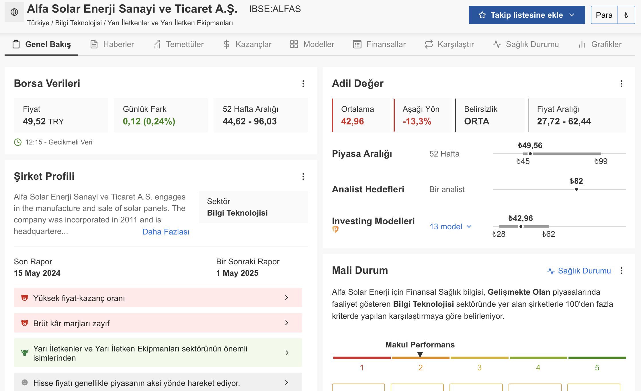This screenshot has height=391, width=641.
Task: Expand Yarı İletkenler sektörünün önemli isimlerinden chevron
Action: pyautogui.click(x=287, y=353)
